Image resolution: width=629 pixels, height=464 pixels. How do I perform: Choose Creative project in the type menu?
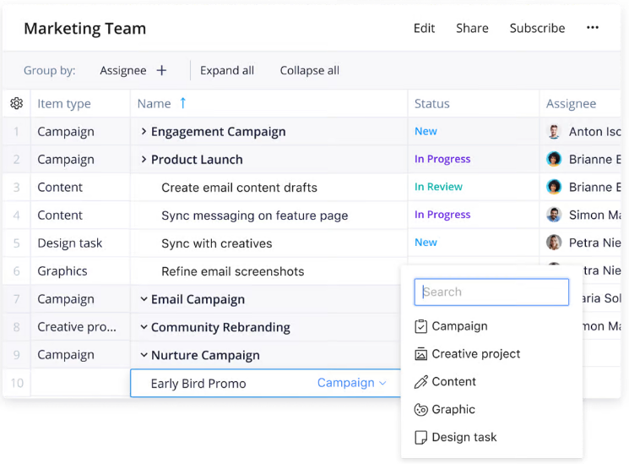coord(475,354)
